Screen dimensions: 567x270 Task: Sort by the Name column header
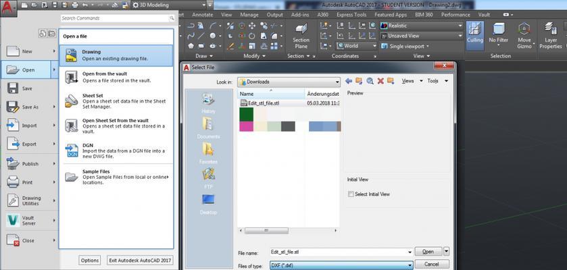pos(271,94)
